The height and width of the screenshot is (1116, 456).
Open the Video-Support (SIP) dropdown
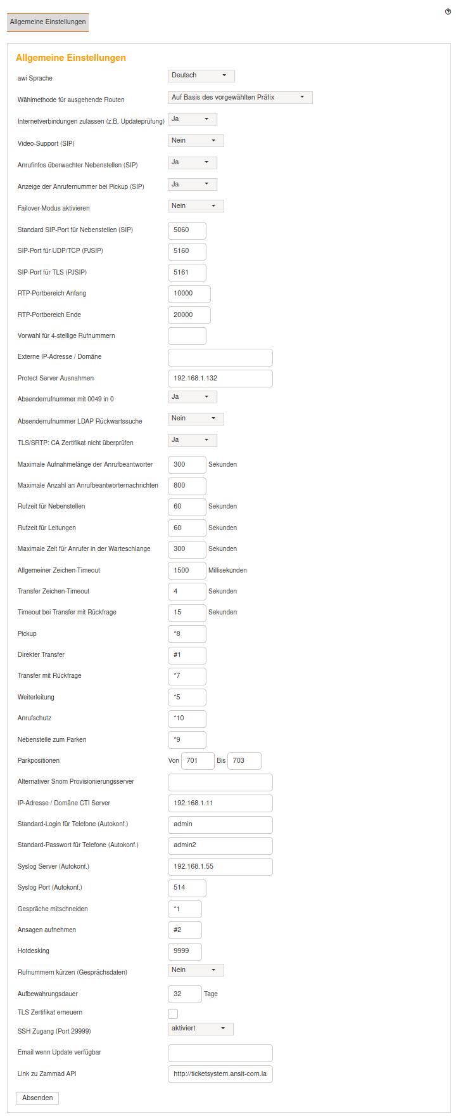pyautogui.click(x=196, y=141)
